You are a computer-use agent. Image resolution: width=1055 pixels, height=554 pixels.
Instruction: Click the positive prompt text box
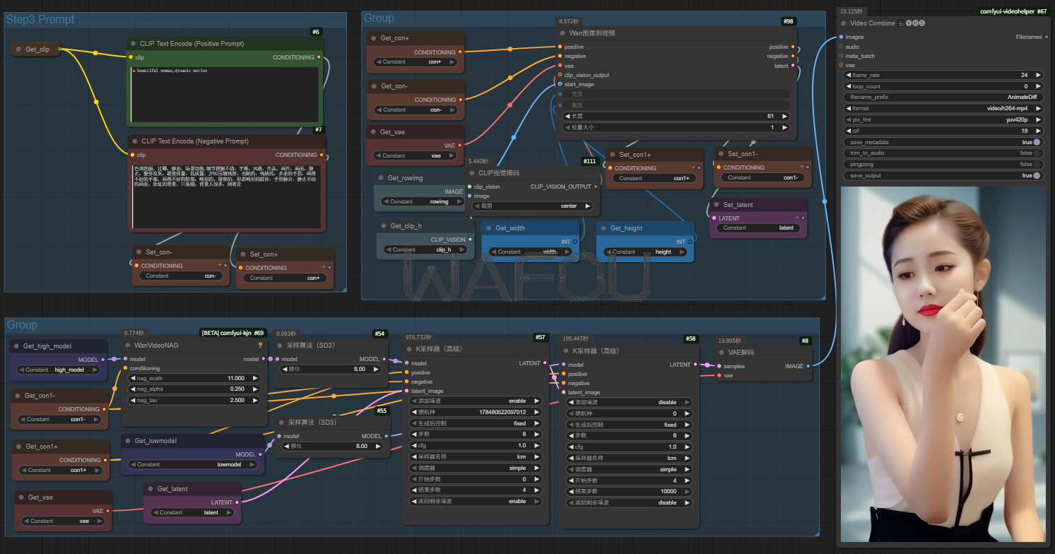tap(226, 95)
